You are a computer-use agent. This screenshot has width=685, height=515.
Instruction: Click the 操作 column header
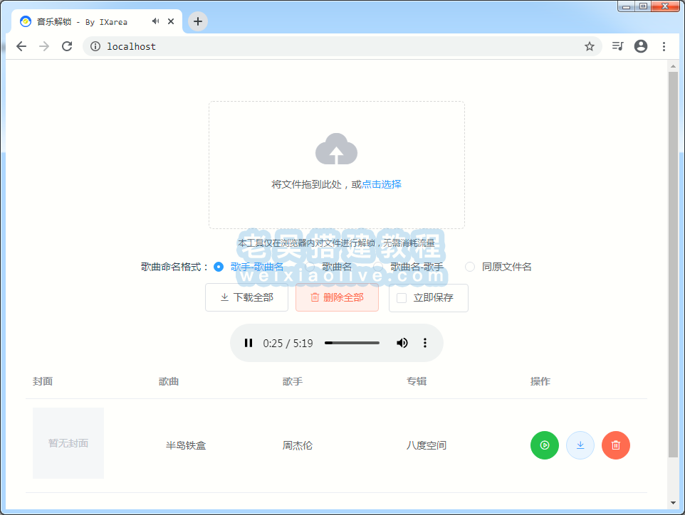(540, 381)
